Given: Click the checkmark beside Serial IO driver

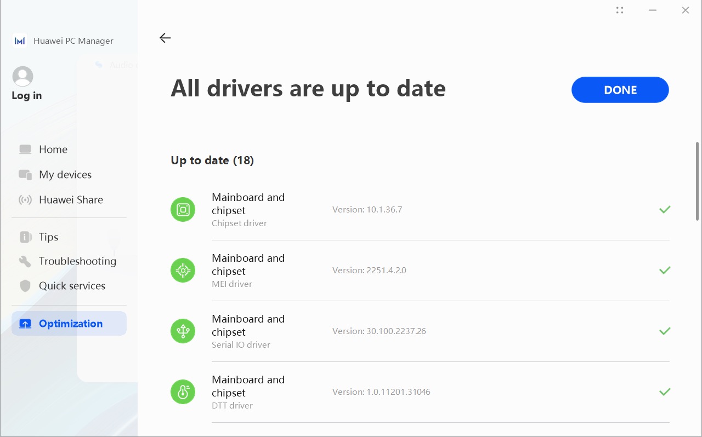Looking at the screenshot, I should tap(665, 331).
